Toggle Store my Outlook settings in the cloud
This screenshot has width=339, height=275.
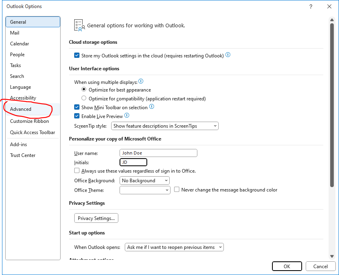coord(77,55)
